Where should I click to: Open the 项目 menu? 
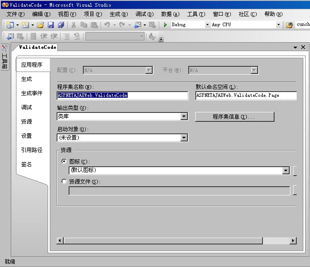click(93, 14)
